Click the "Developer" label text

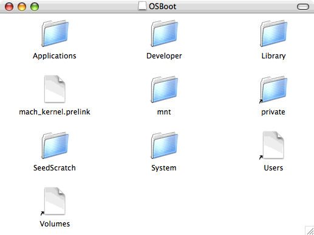point(164,56)
